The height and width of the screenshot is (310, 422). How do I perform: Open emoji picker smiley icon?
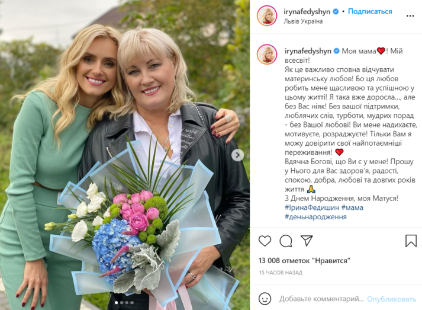[x=265, y=299]
